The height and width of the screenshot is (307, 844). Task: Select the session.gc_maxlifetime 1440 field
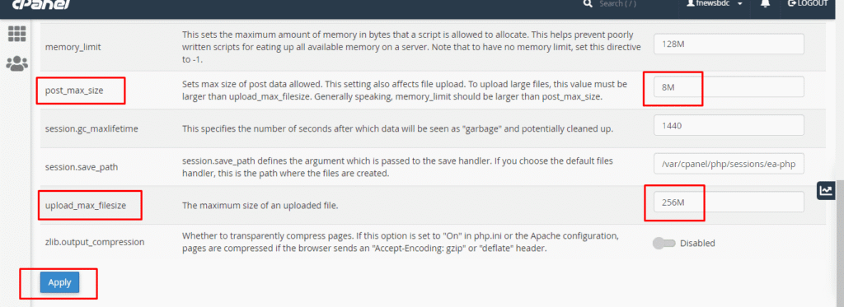(729, 125)
